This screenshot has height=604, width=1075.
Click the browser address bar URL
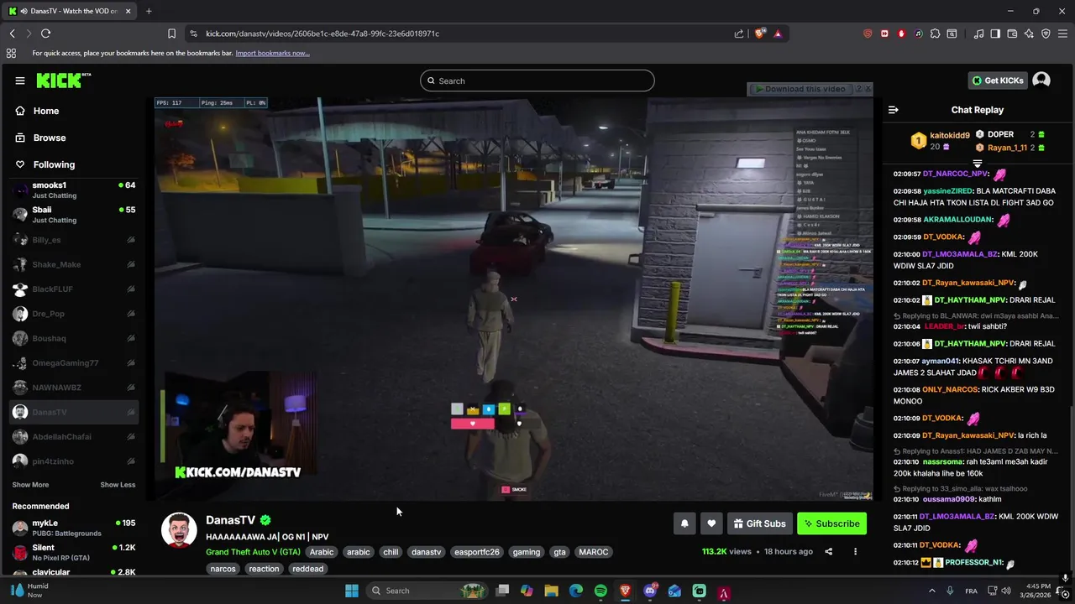322,34
